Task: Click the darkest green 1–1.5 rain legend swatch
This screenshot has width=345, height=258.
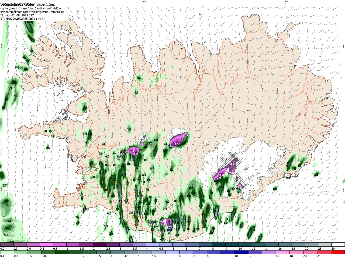Action: click(x=62, y=252)
